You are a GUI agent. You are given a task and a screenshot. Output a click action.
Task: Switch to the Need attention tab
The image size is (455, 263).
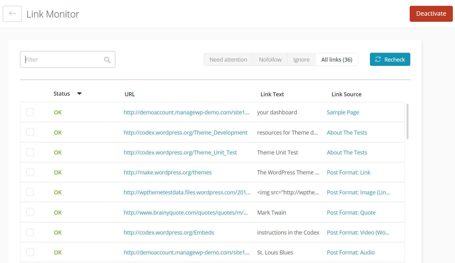pos(228,59)
